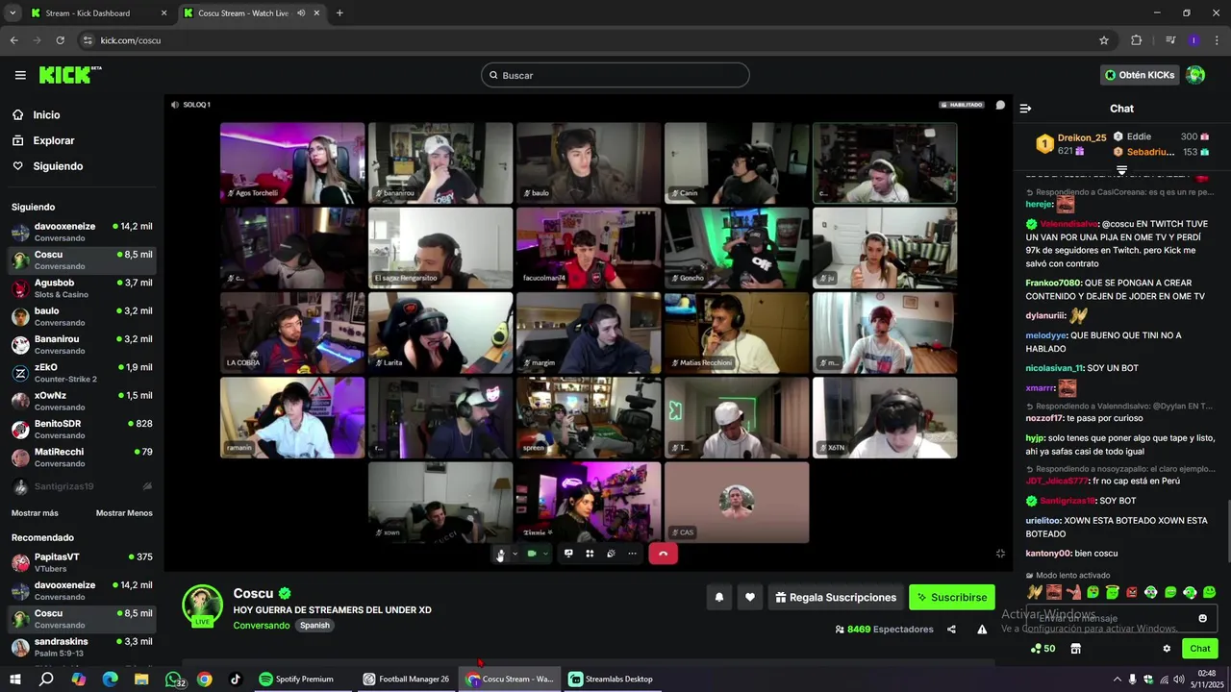
Task: Click the screen share icon
Action: pyautogui.click(x=568, y=554)
